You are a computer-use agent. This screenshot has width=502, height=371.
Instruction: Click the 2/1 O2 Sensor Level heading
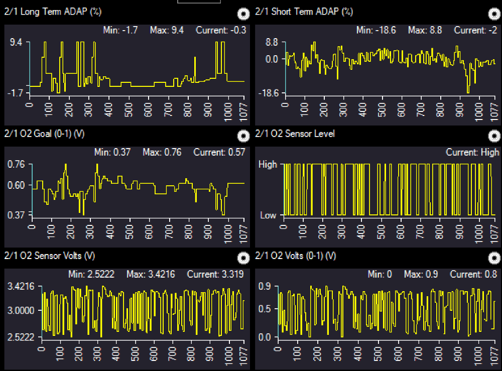295,134
